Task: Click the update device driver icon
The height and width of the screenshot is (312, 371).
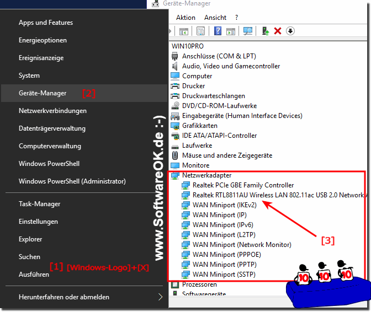Action: [x=266, y=31]
